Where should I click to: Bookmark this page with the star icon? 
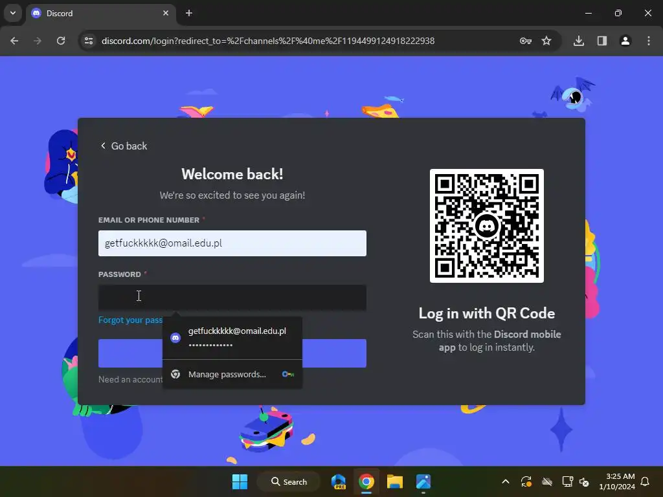(x=546, y=41)
